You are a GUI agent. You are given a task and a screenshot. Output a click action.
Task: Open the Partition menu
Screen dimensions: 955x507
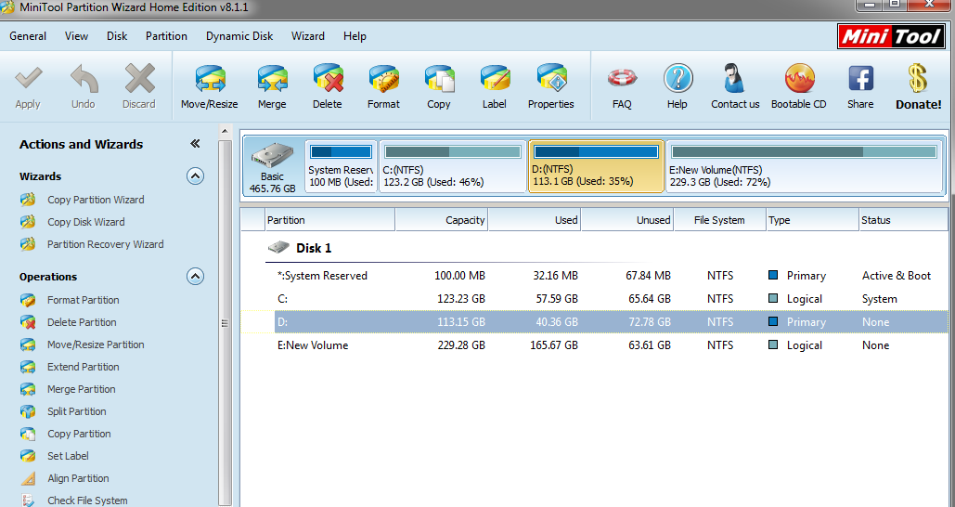[x=166, y=36]
